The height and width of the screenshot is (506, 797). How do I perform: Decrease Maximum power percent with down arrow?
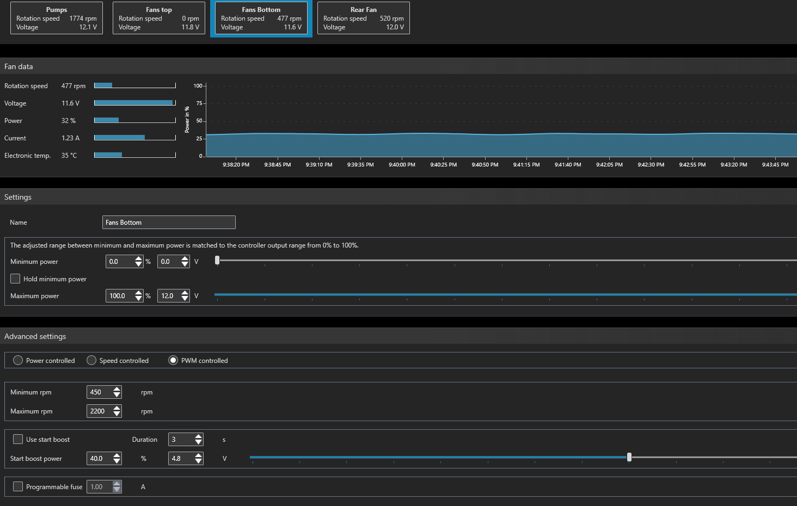[139, 299]
